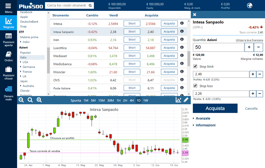
Task: Zoom in the chart
Action: click(x=39, y=100)
